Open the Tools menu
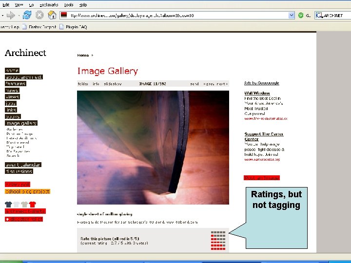 click(x=69, y=5)
